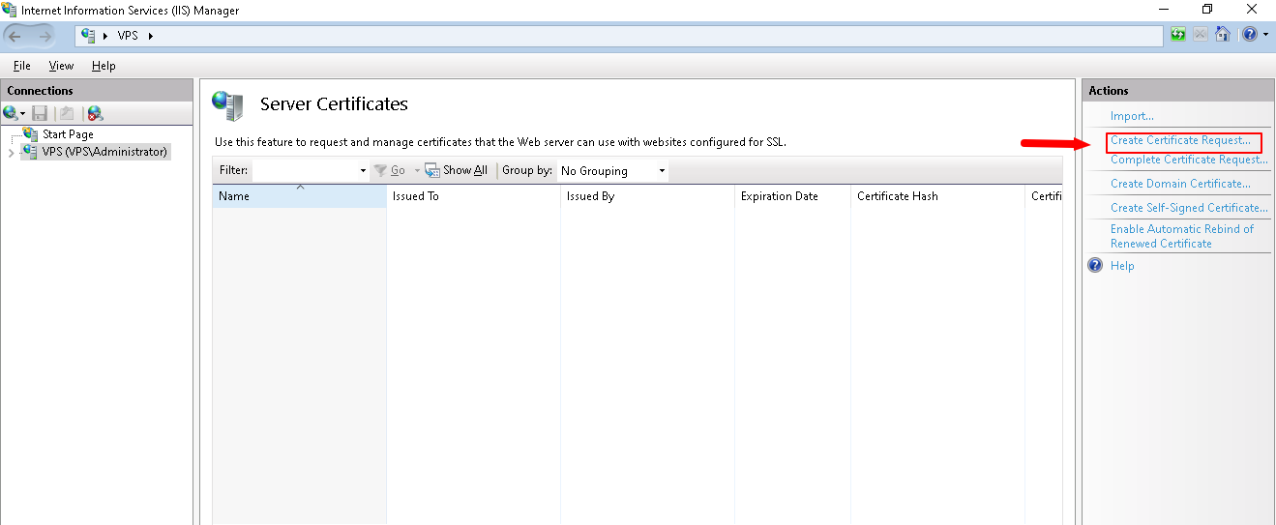Click Create Self-Signed Certificate action
1276x525 pixels.
coord(1188,208)
